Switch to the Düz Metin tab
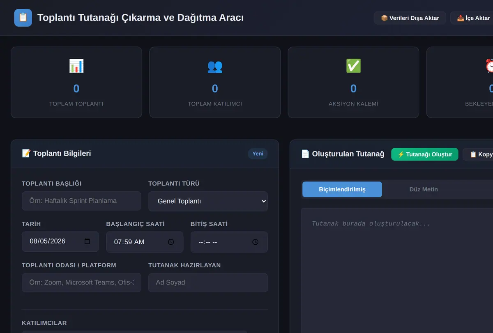 [x=424, y=189]
